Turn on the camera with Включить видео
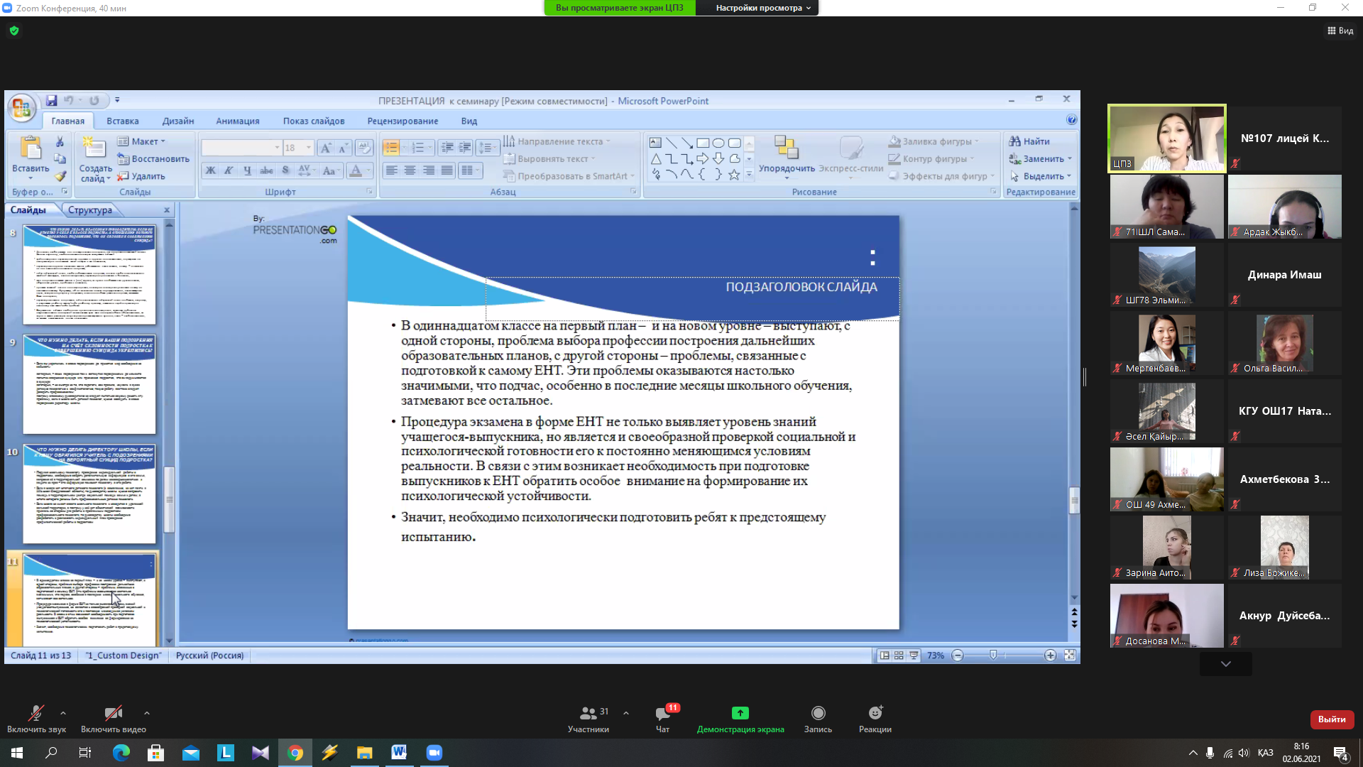The image size is (1363, 767). (113, 714)
